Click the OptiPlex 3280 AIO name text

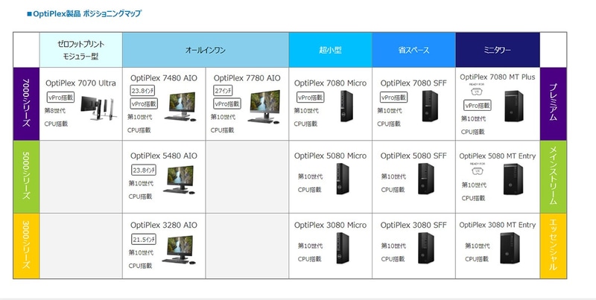tap(164, 226)
